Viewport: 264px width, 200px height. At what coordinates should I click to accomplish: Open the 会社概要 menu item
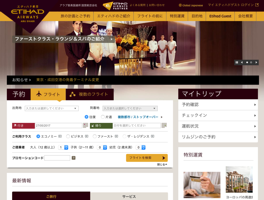(x=245, y=16)
